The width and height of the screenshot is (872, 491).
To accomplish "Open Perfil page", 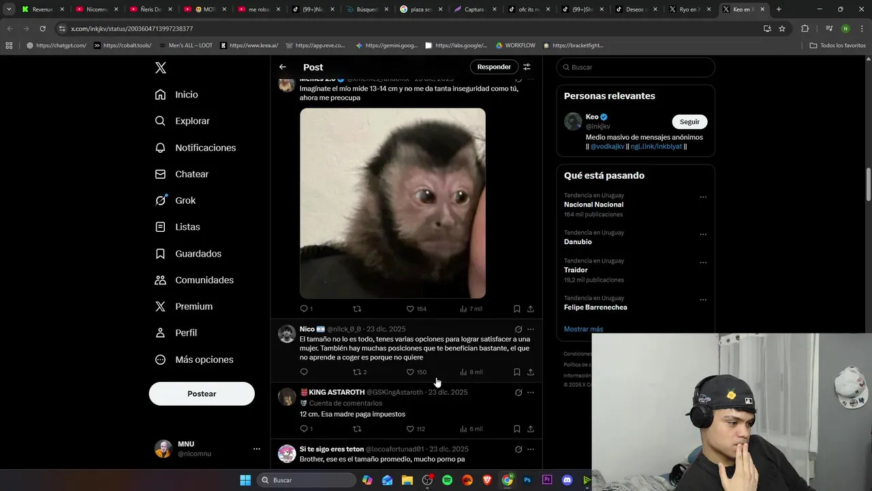I will 176,333.
